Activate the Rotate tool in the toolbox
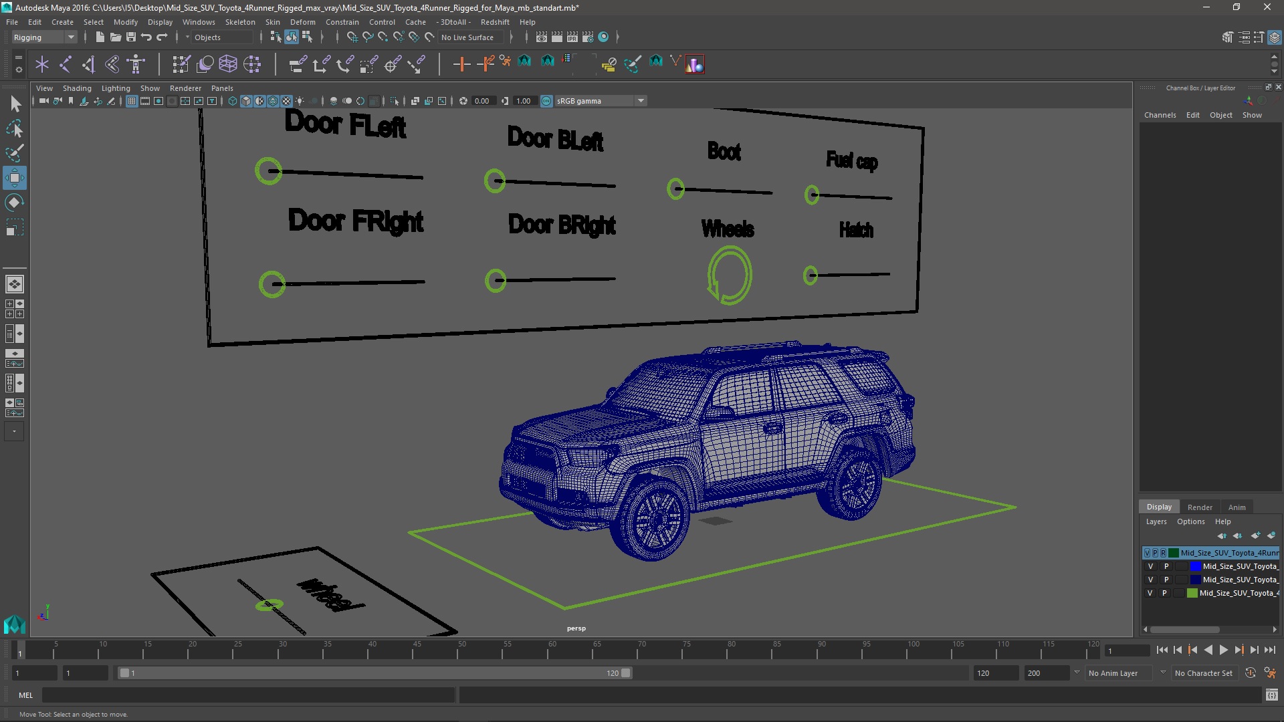 pos(15,203)
